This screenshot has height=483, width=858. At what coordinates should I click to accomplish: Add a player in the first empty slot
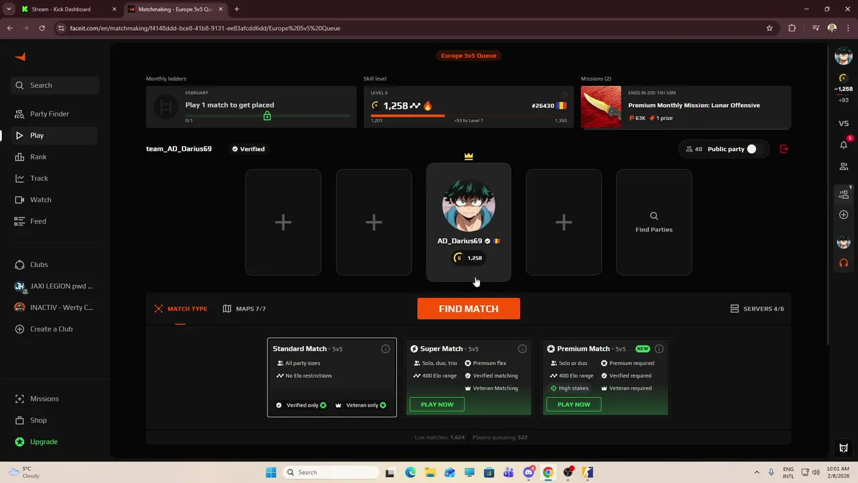tap(283, 222)
